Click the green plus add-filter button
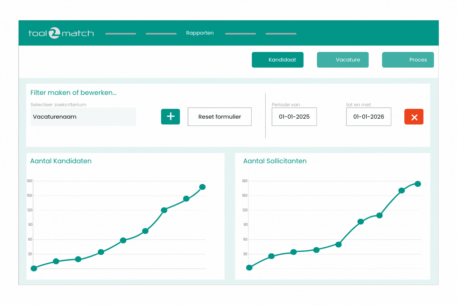 pyautogui.click(x=170, y=117)
